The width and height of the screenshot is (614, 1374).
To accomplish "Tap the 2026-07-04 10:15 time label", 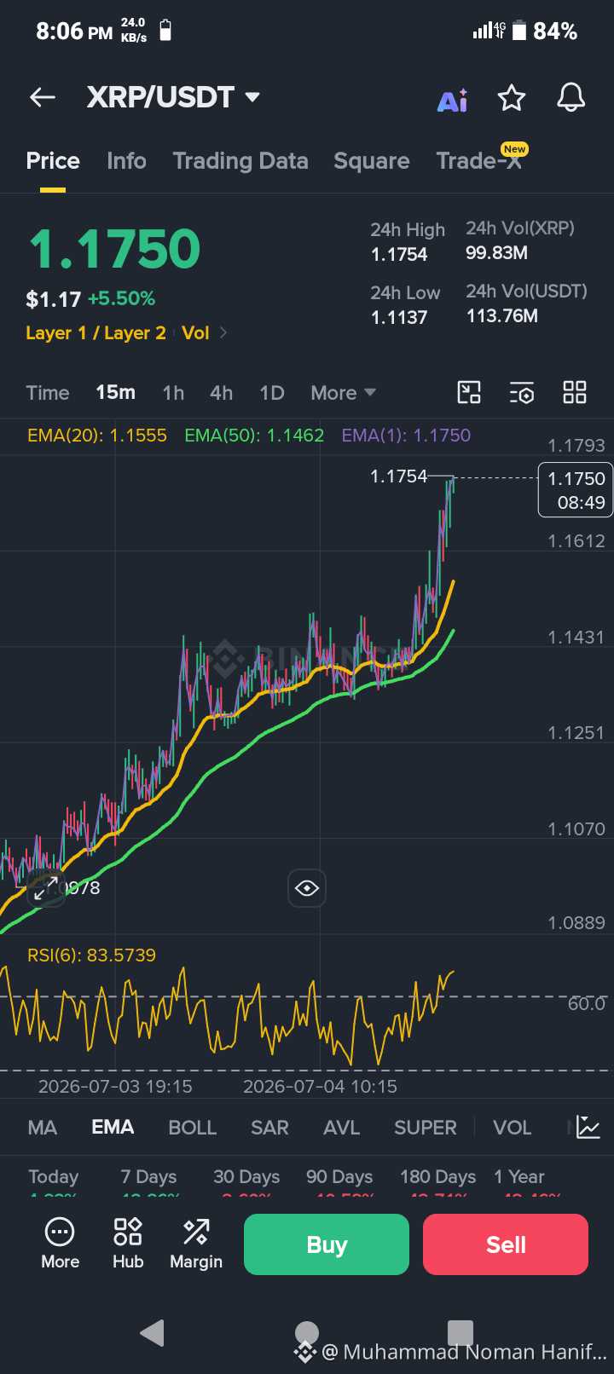I will tap(320, 1087).
